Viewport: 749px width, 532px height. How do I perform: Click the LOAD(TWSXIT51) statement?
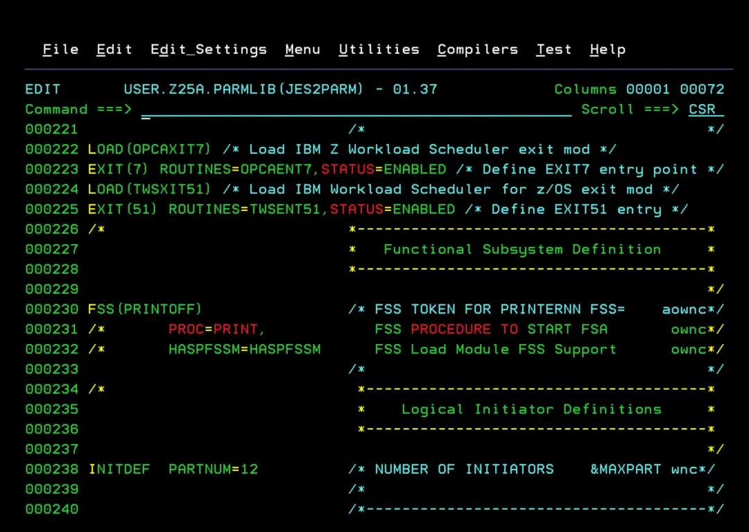pyautogui.click(x=149, y=189)
